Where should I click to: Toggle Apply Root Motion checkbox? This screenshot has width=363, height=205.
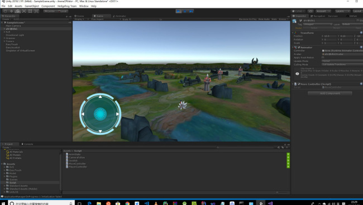click(x=323, y=58)
